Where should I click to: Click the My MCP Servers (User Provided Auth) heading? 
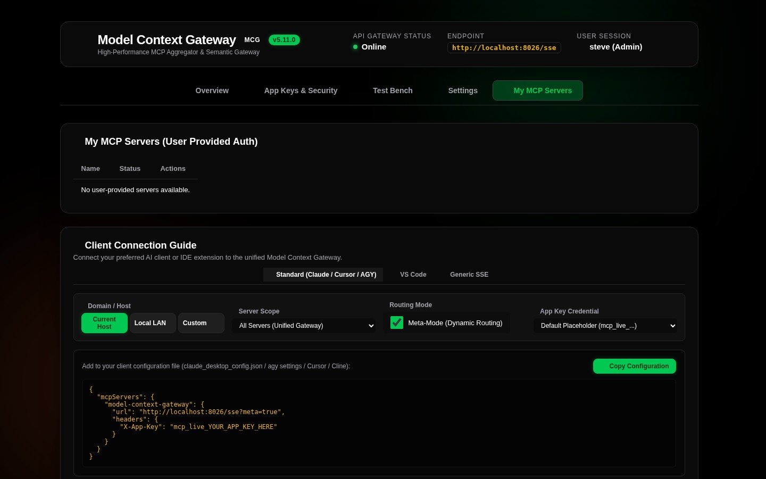pos(171,142)
